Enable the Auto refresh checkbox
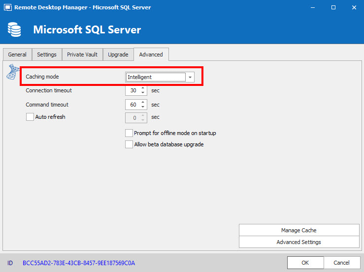This screenshot has height=272, width=364. (30, 117)
